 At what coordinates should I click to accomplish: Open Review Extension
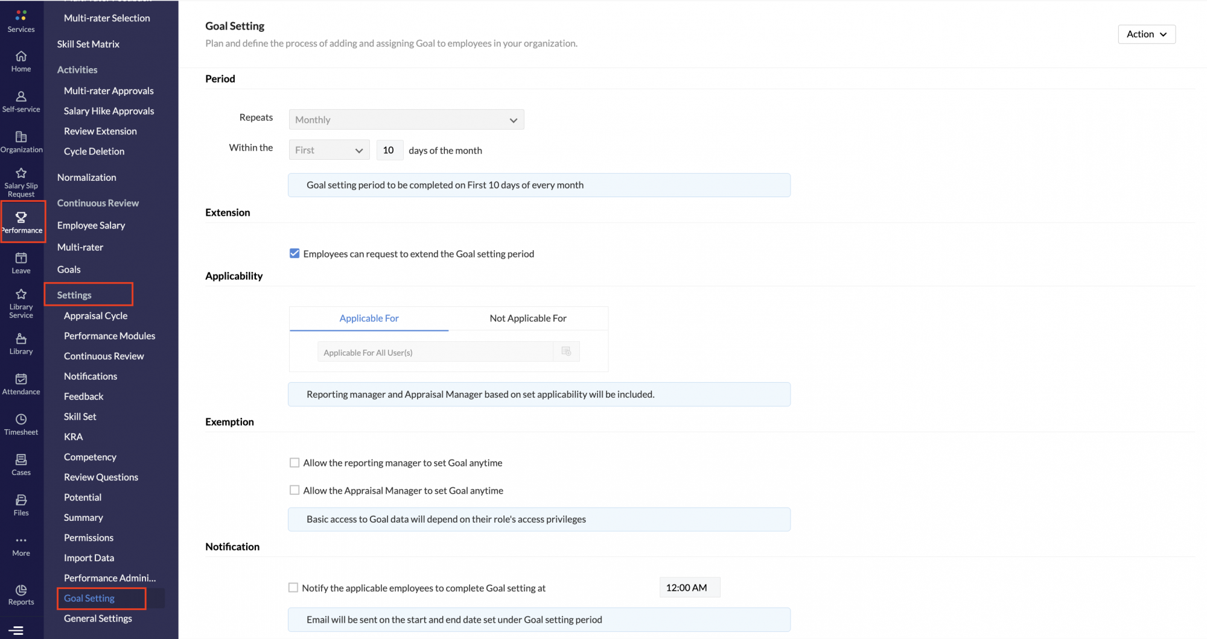coord(100,131)
